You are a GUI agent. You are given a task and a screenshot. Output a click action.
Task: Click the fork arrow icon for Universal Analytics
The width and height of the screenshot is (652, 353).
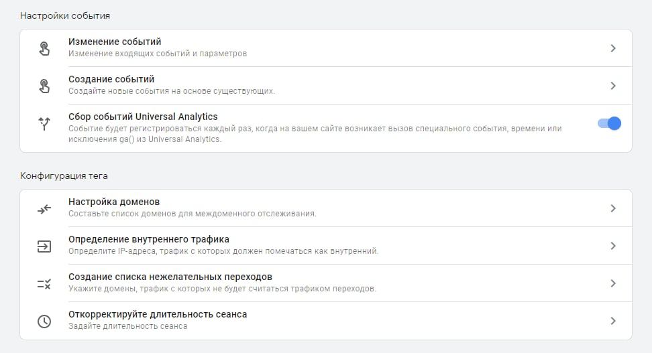(44, 123)
